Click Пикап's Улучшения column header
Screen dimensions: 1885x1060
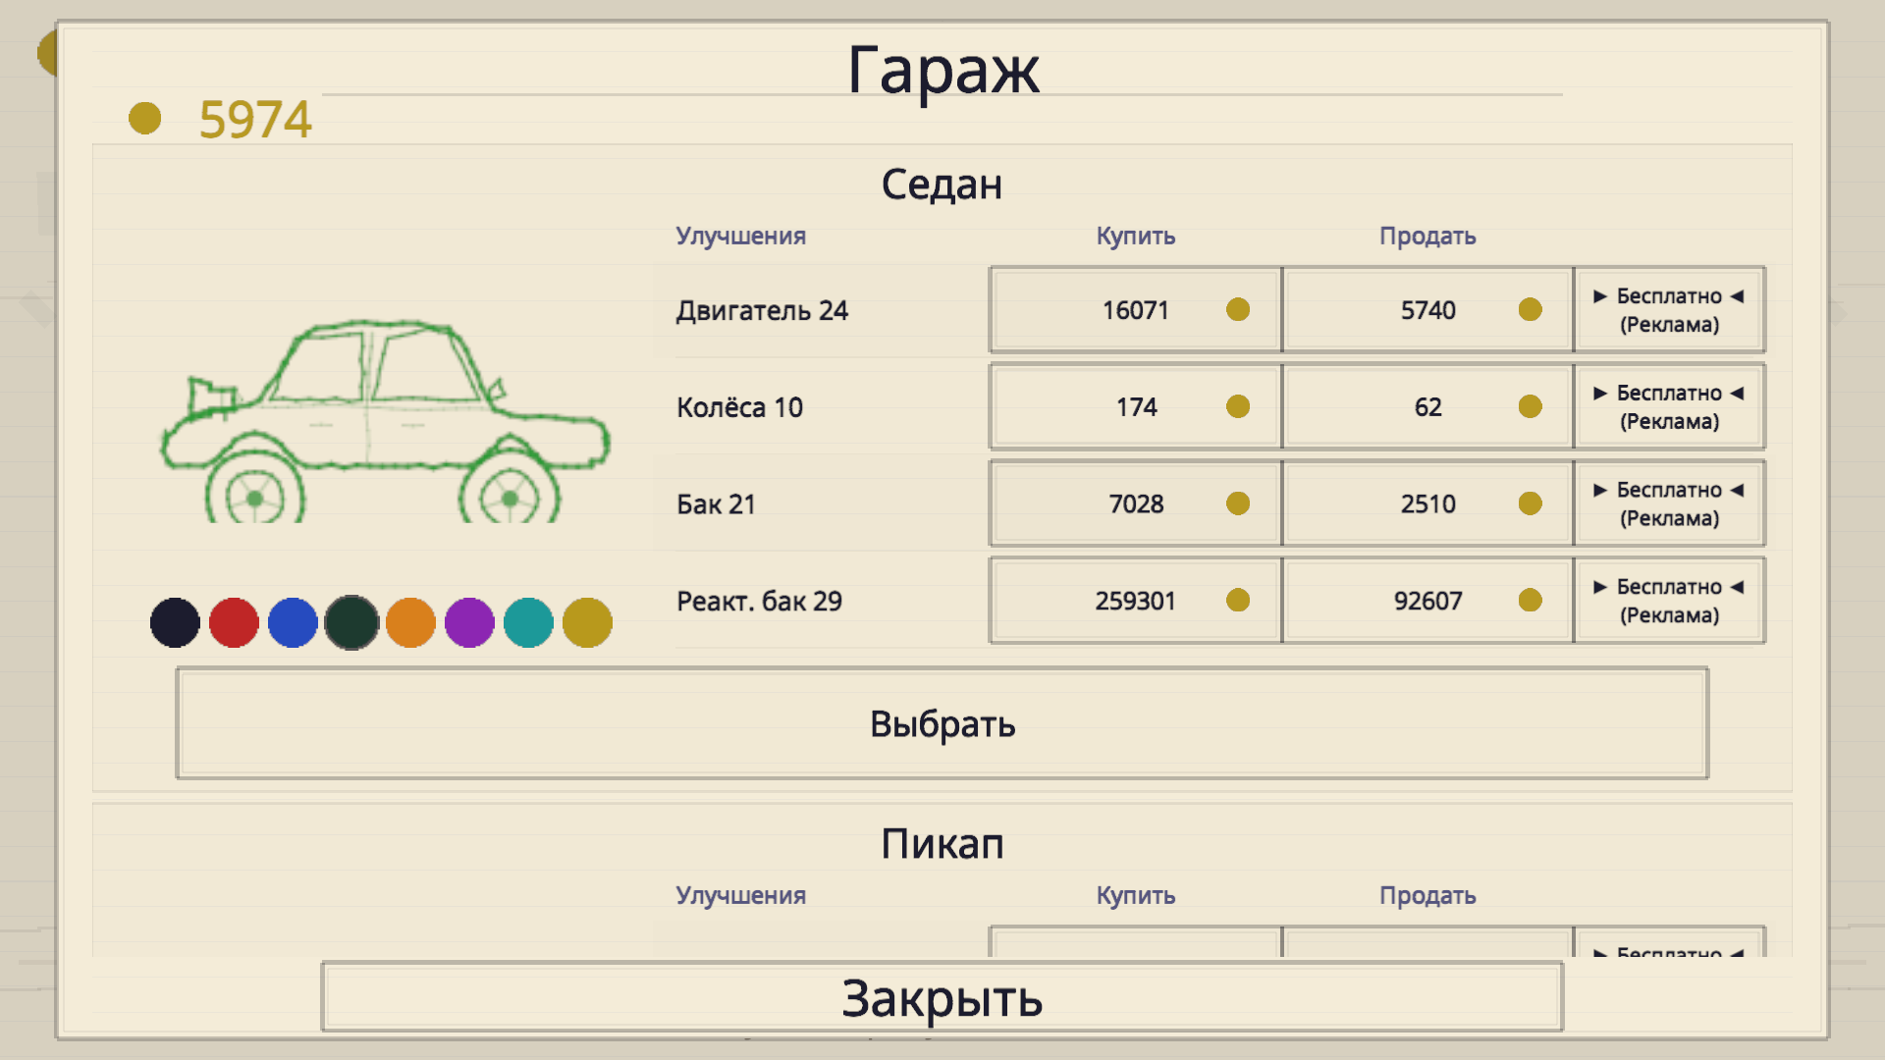740,895
